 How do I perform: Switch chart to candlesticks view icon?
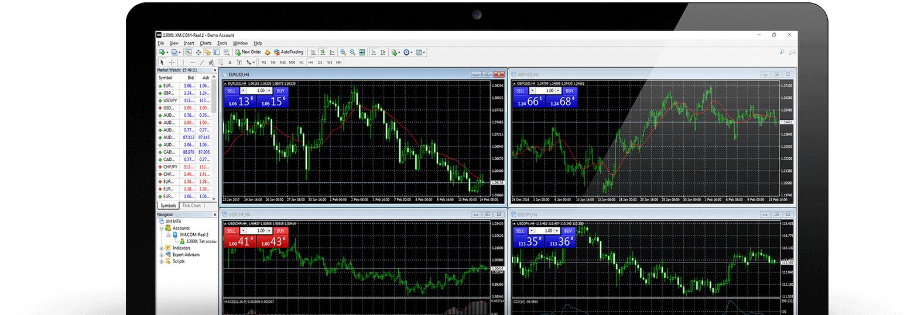[323, 53]
